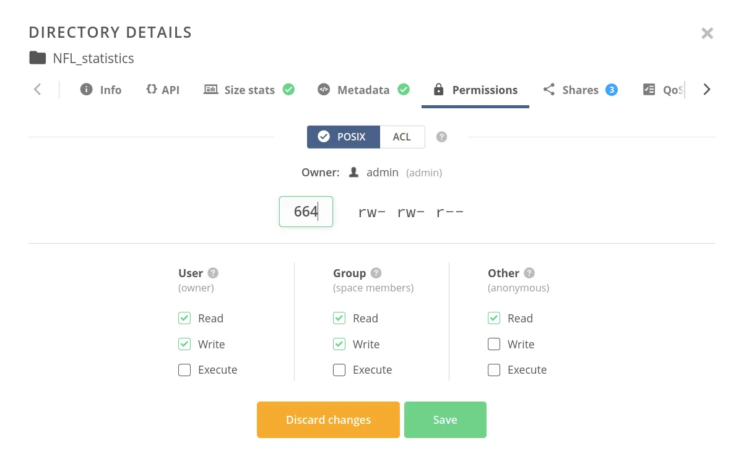Click the admin owner user icon
Viewport: 741px width, 456px height.
353,173
